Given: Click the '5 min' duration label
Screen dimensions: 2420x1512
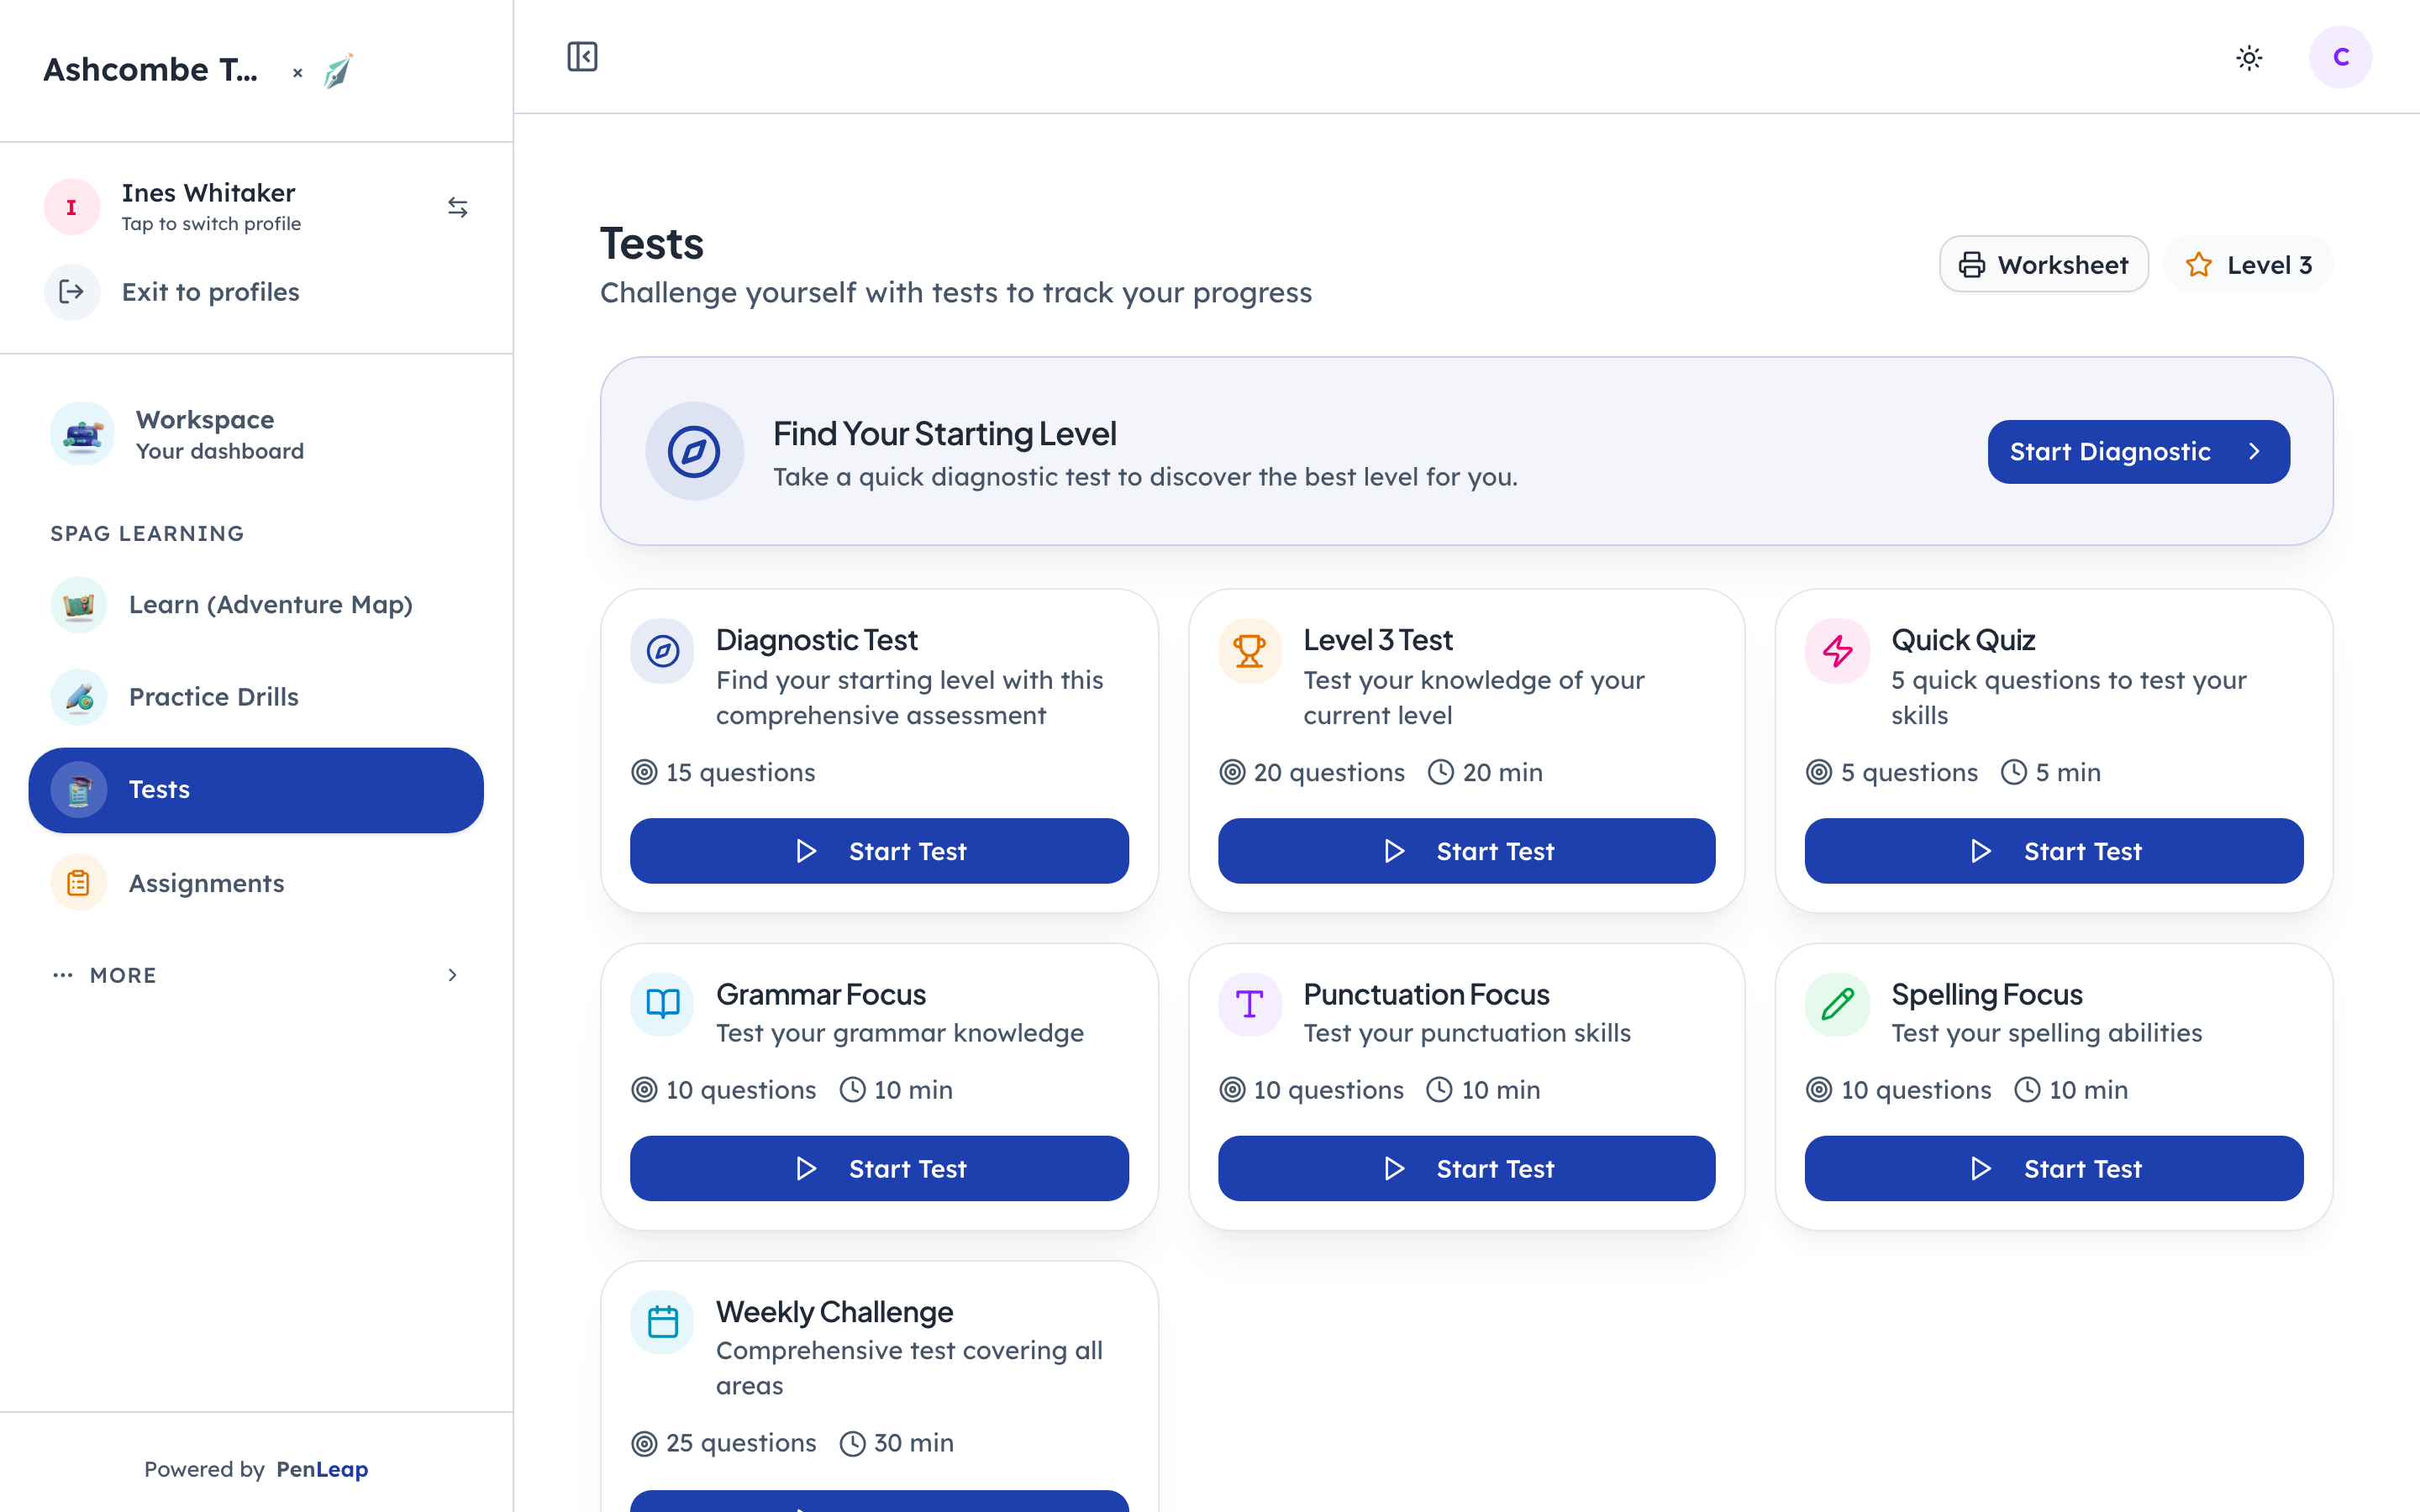Looking at the screenshot, I should pyautogui.click(x=2068, y=772).
